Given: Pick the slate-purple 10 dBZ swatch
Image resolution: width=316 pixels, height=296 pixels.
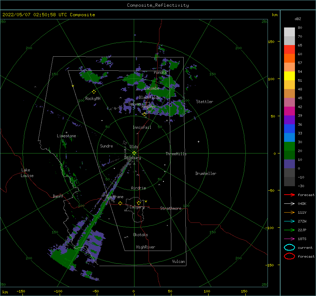Looking at the screenshot, I should click(x=289, y=164).
